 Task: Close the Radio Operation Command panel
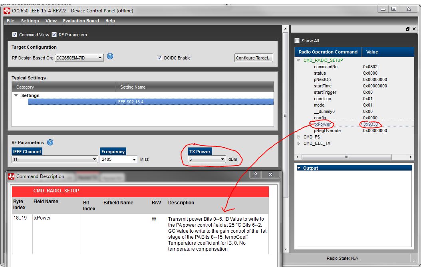(414, 29)
